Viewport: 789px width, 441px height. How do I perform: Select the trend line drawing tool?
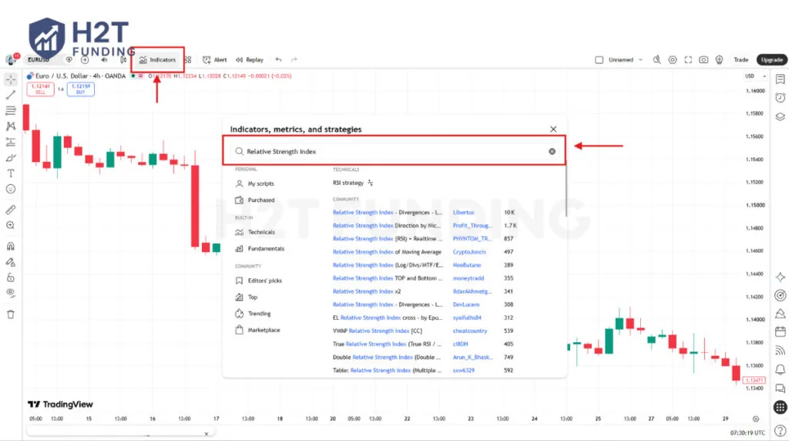click(11, 95)
